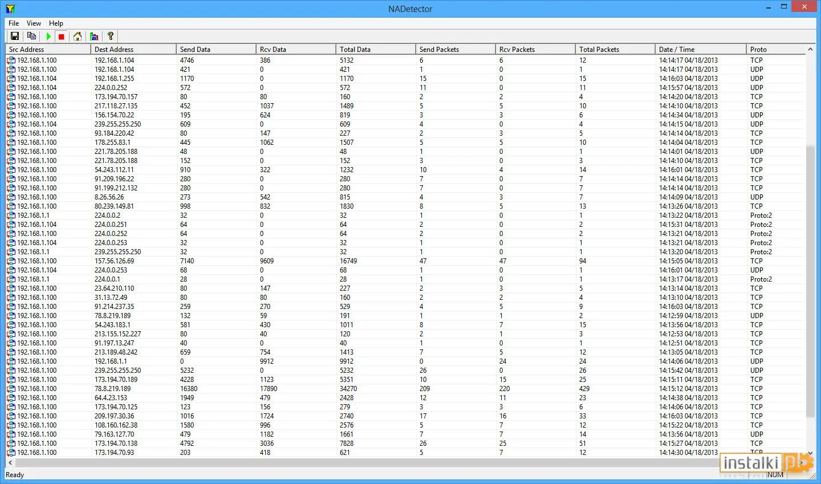
Task: Click the Date / Time column header
Action: tap(701, 50)
